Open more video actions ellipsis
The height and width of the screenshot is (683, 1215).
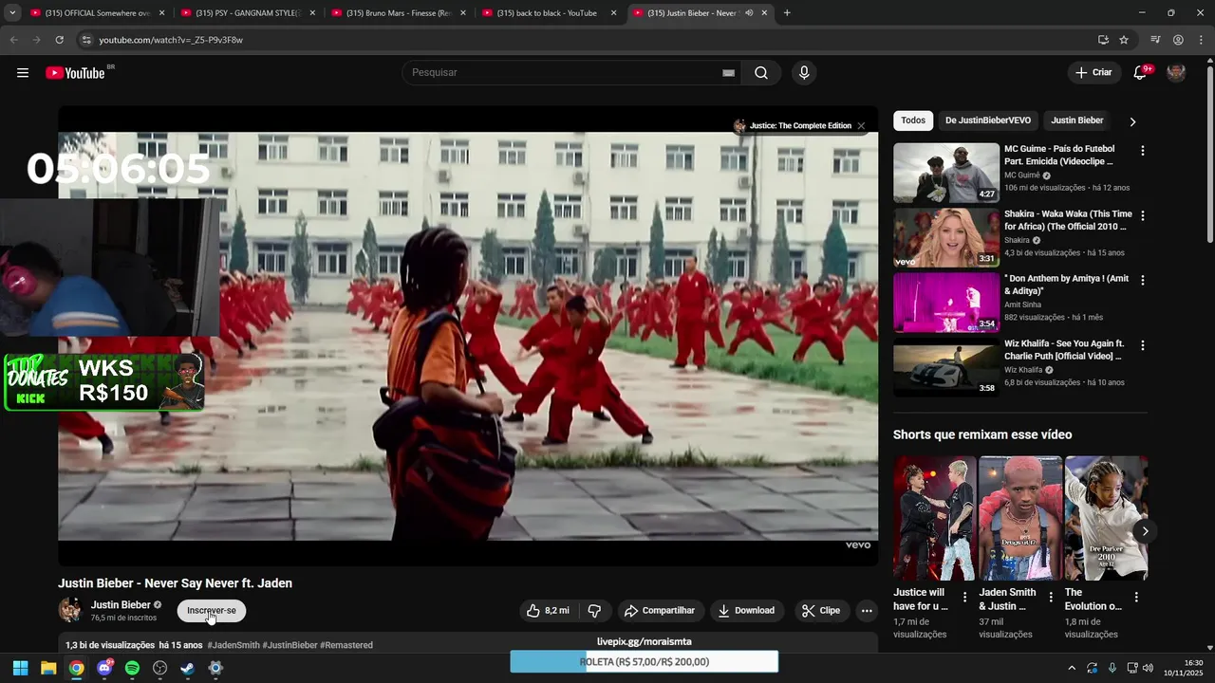pyautogui.click(x=867, y=611)
